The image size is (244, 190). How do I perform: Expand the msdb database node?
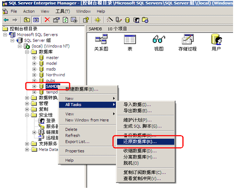click(34, 69)
